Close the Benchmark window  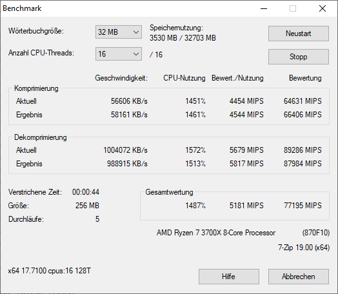point(323,8)
